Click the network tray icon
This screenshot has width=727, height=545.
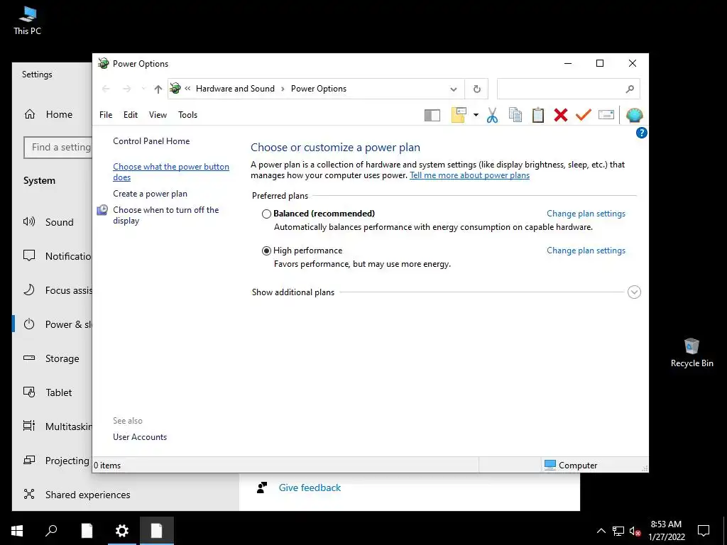[x=618, y=531]
